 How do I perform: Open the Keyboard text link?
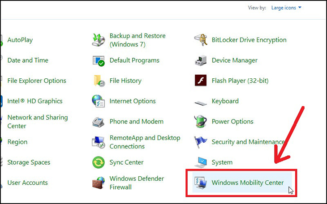click(225, 101)
